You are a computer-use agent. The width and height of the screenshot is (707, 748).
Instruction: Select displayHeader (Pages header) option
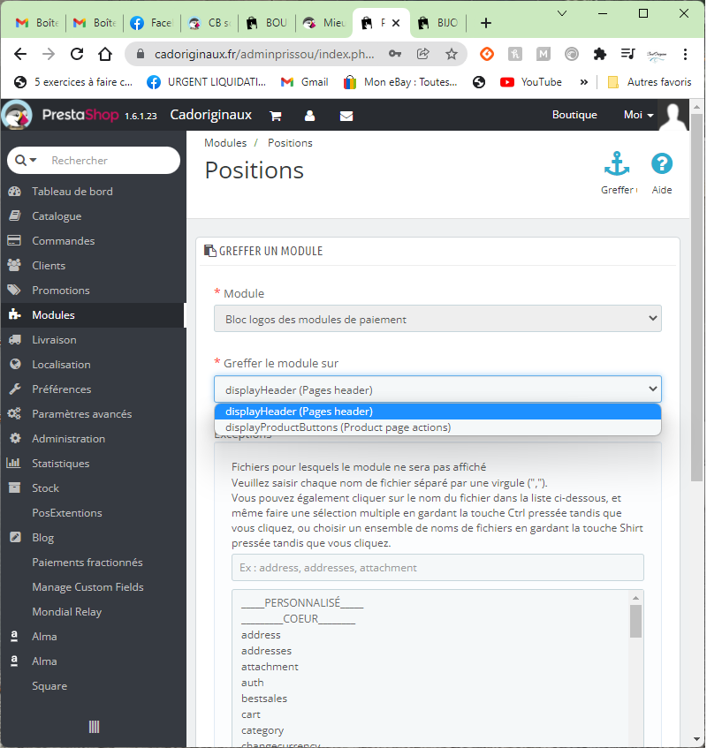click(438, 412)
